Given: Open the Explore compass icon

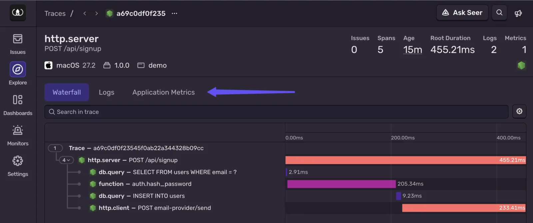Looking at the screenshot, I should point(18,69).
